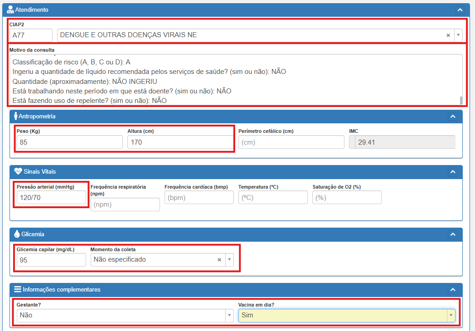
Task: Click the Pressão arterial field
Action: point(51,197)
